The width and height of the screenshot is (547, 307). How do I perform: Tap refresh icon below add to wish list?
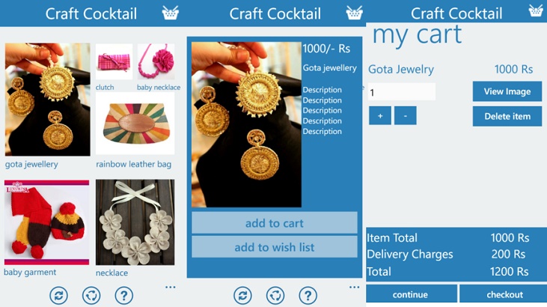(x=242, y=296)
